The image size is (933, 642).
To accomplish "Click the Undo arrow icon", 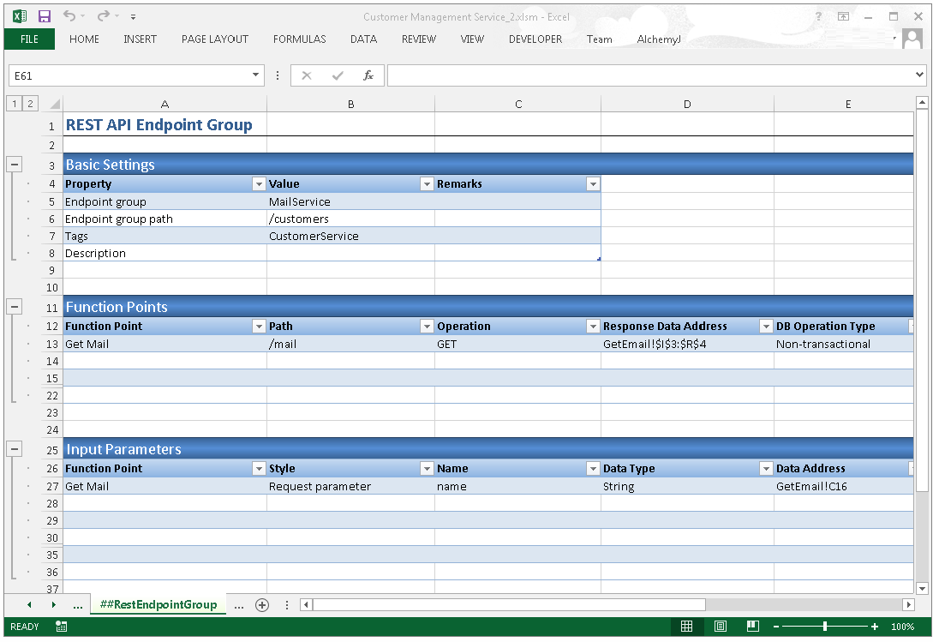I will (x=69, y=15).
